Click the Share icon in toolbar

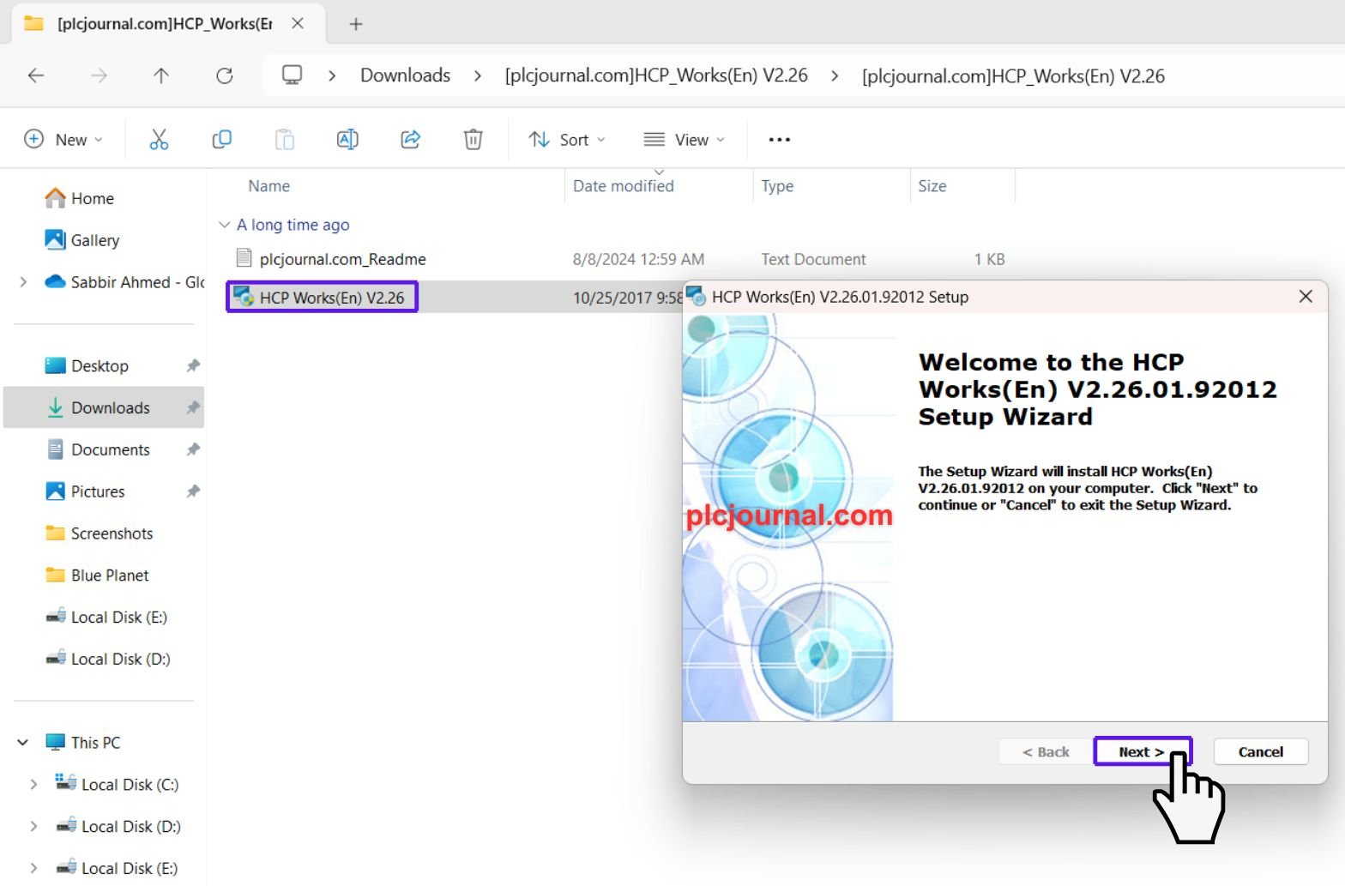tap(411, 139)
